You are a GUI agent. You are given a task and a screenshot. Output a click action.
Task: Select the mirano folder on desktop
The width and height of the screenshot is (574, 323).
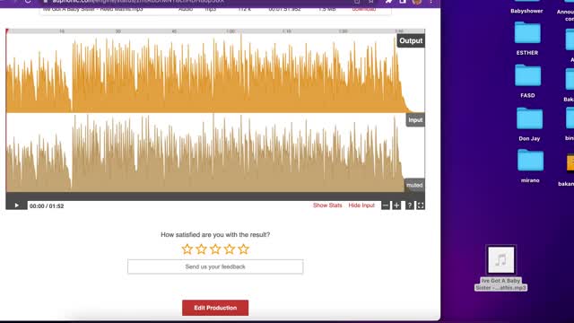[x=530, y=166]
